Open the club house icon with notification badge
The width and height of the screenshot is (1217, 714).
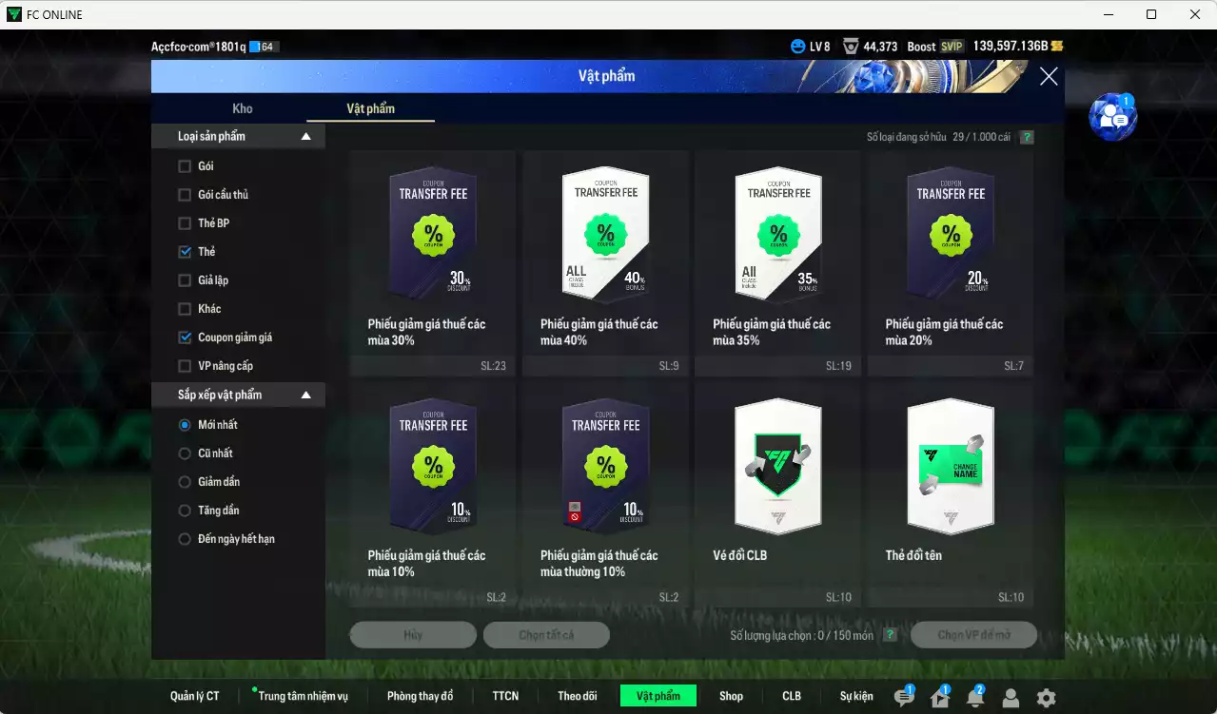click(x=938, y=696)
